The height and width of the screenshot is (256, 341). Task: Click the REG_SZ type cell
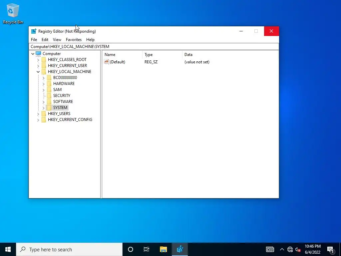click(x=151, y=62)
